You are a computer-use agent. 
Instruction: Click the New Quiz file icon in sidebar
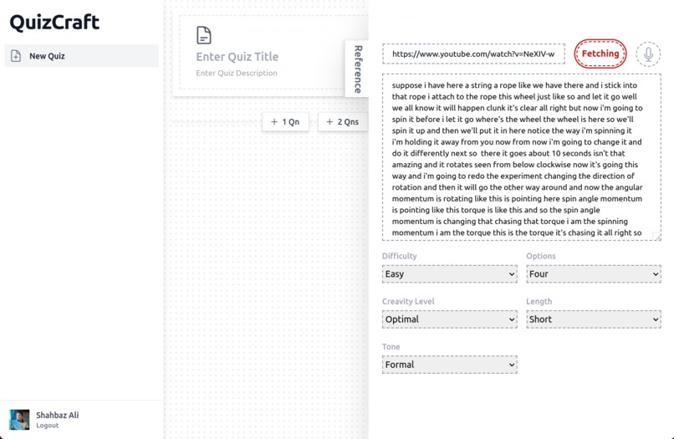16,56
